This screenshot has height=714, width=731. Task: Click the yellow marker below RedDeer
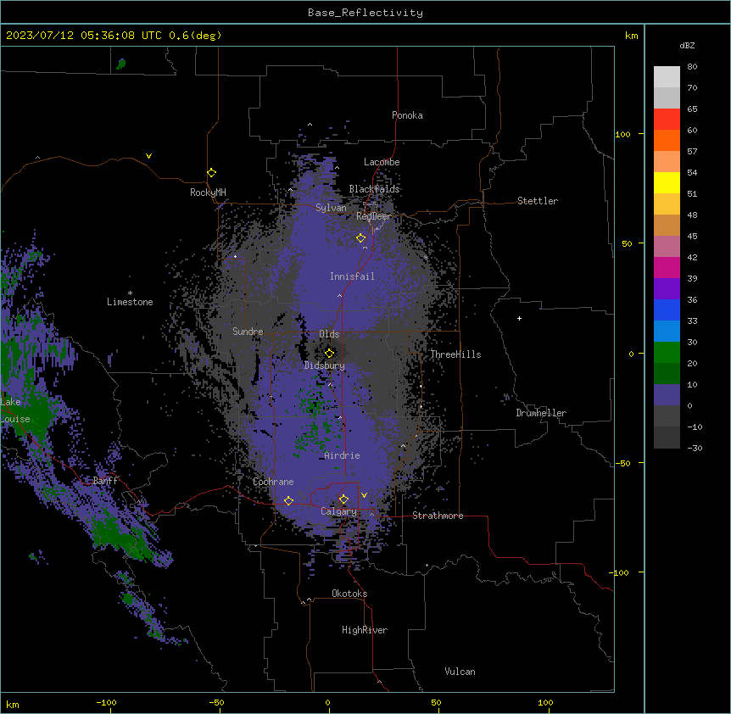click(361, 237)
